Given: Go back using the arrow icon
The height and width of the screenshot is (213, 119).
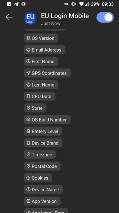Looking at the screenshot, I should [x=9, y=17].
